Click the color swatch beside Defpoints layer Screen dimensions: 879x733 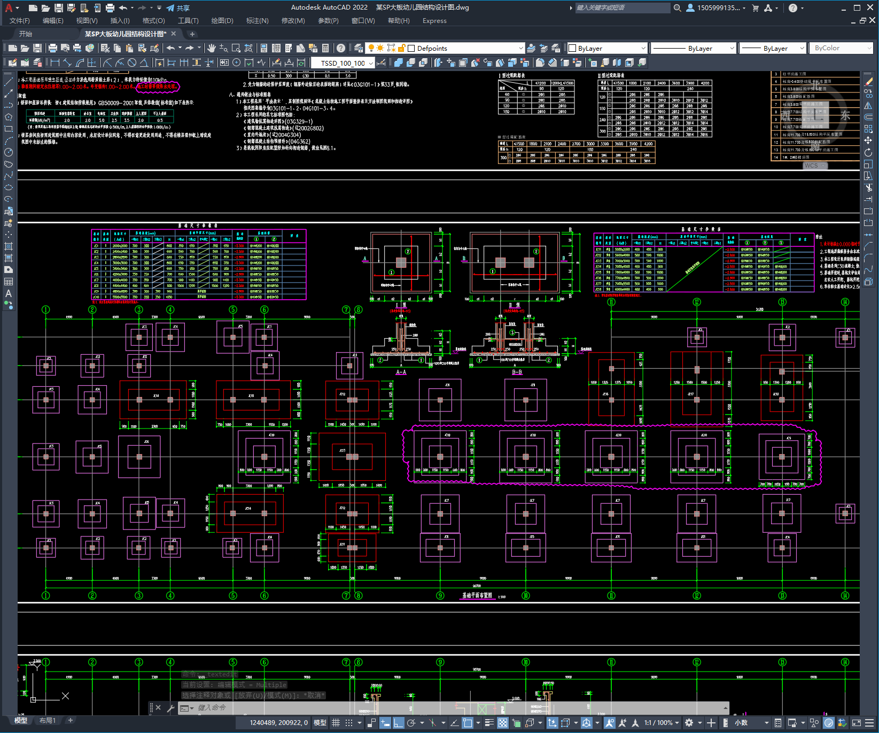[x=411, y=48]
